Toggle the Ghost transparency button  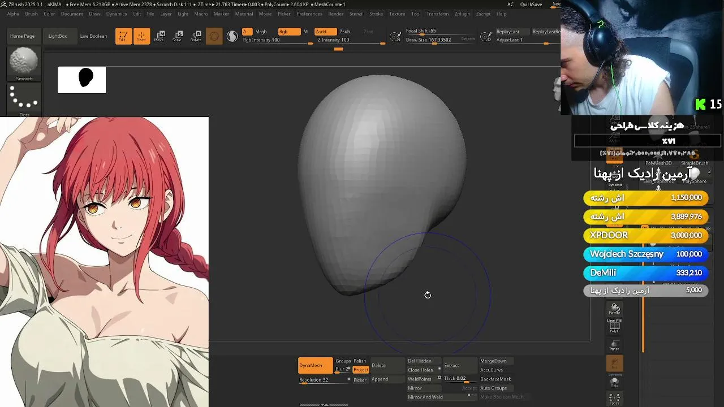click(614, 363)
